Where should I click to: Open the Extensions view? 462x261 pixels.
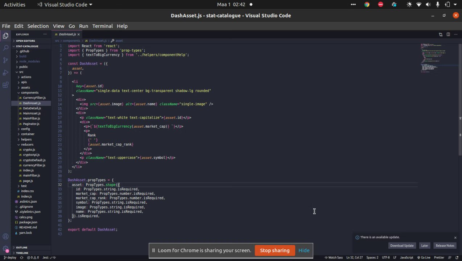pos(5,85)
